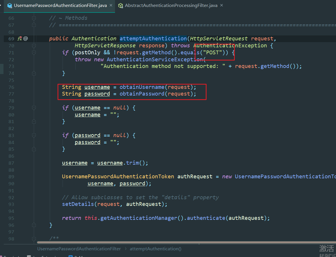Image resolution: width=336 pixels, height=257 pixels.
Task: Click obtainPassword call on line 77
Action: click(142, 94)
